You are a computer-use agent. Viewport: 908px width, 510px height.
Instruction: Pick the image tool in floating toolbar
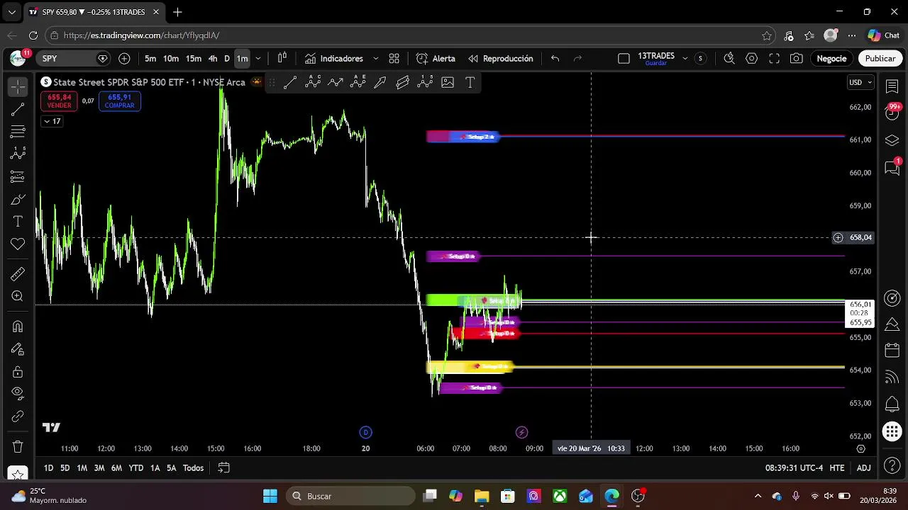pos(448,83)
